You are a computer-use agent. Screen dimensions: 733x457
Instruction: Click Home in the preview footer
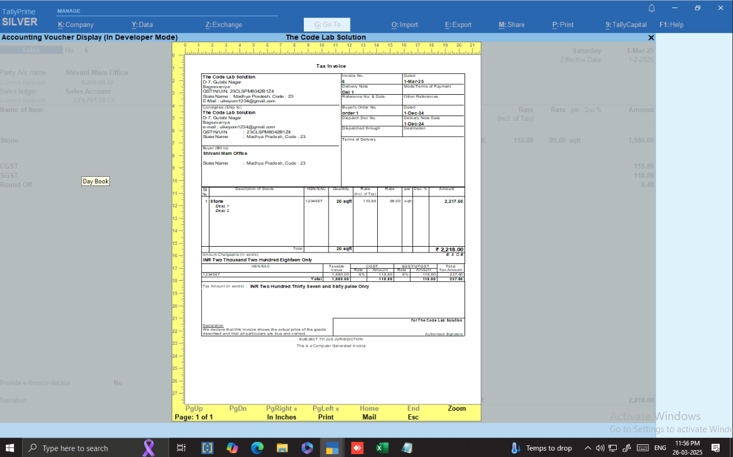369,408
